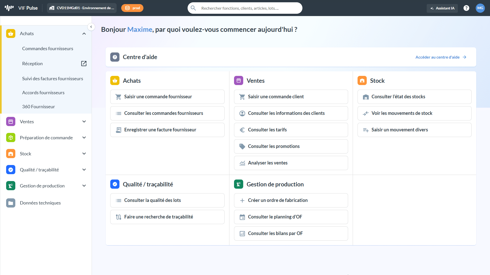The width and height of the screenshot is (490, 275).
Task: Click Saisir une commande fournisseur
Action: click(167, 97)
